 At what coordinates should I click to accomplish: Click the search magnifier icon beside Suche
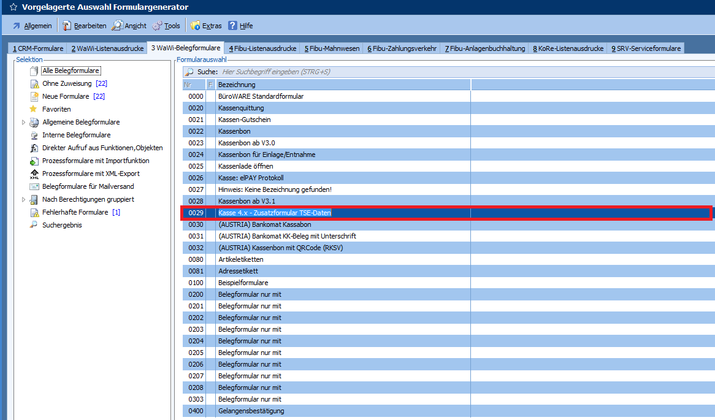pyautogui.click(x=189, y=72)
